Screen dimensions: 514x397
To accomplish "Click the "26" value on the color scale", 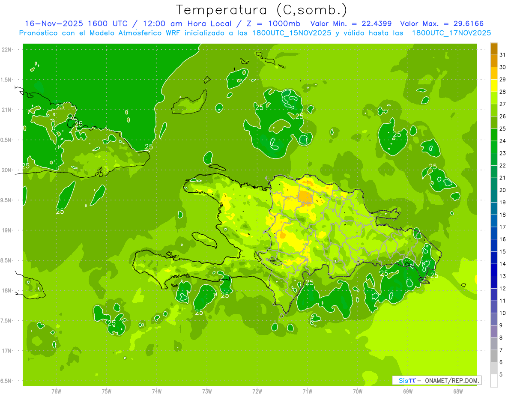I will click(503, 116).
